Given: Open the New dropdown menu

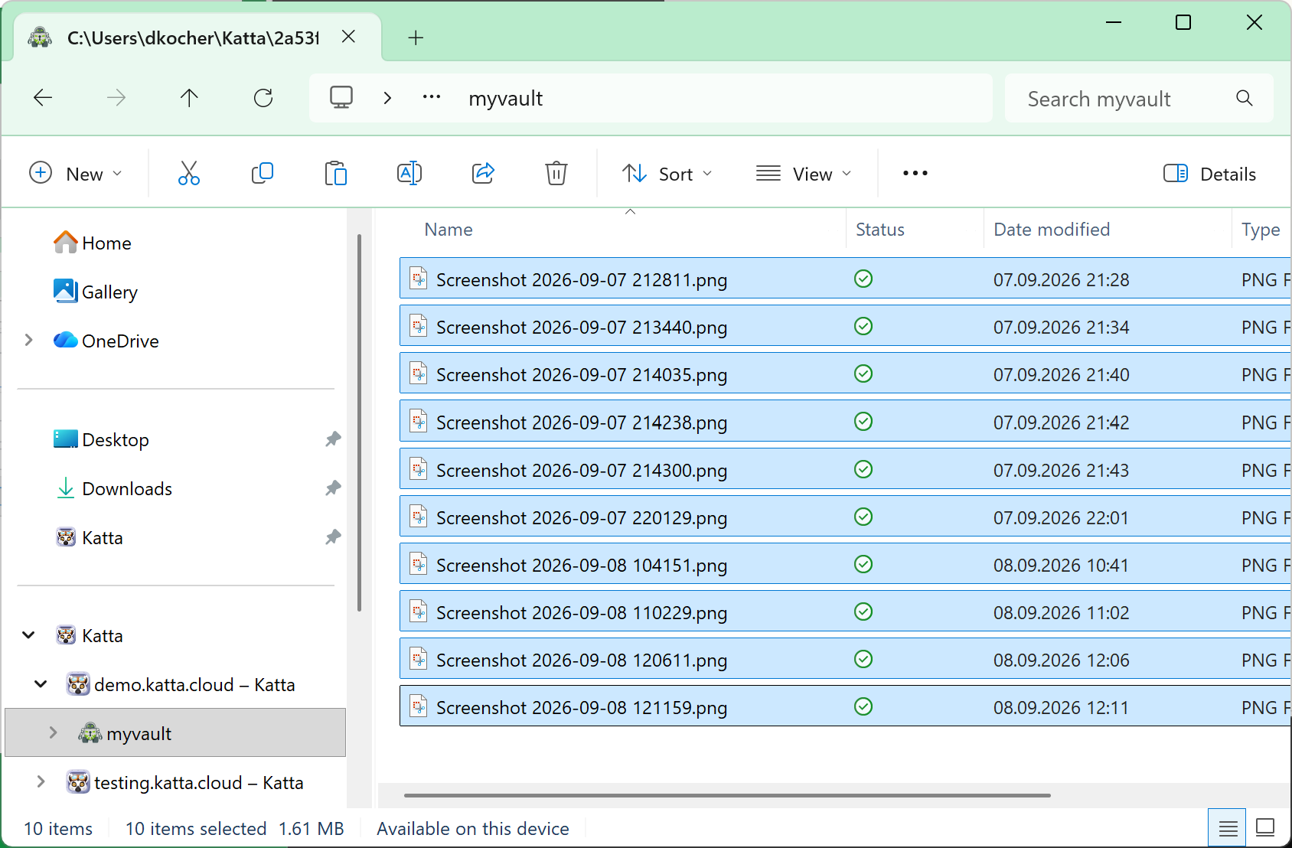Looking at the screenshot, I should pos(75,174).
